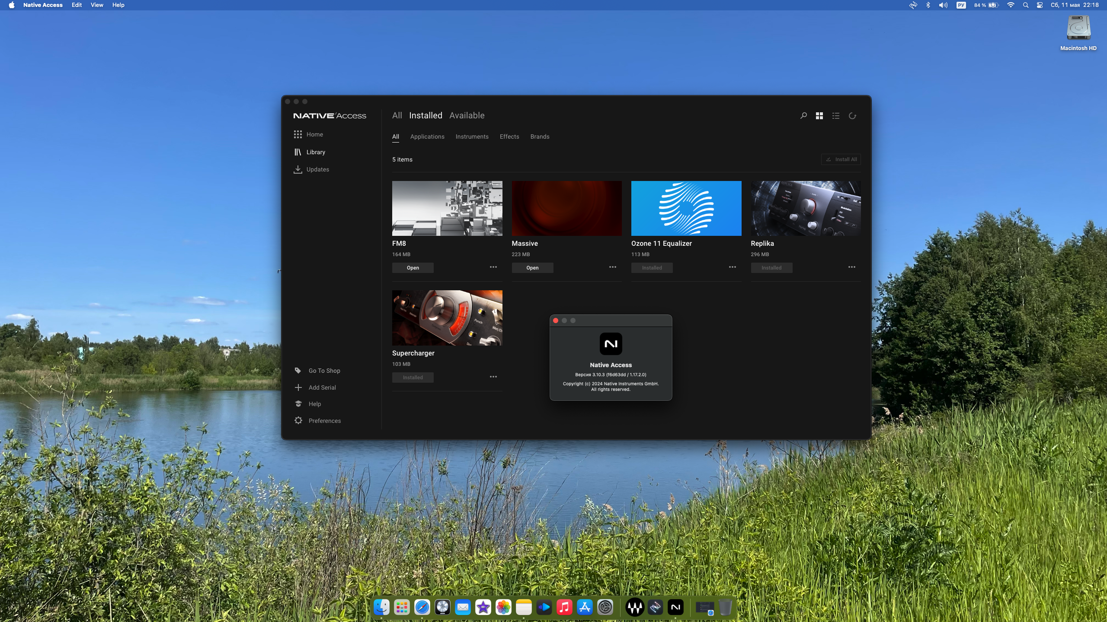Image resolution: width=1107 pixels, height=622 pixels.
Task: Click the refresh library icon
Action: click(x=852, y=116)
